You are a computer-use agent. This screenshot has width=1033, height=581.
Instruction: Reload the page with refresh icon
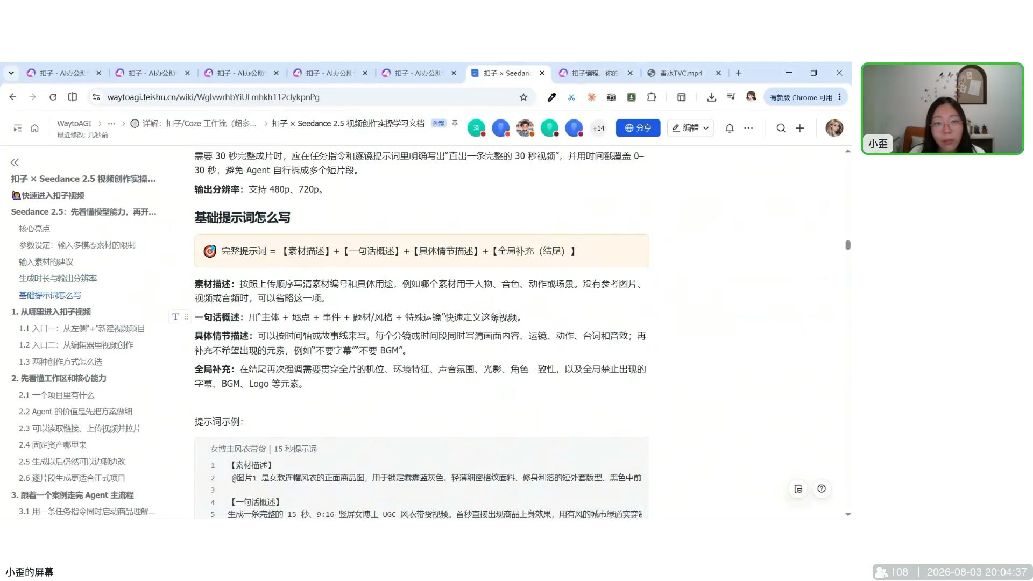[53, 97]
